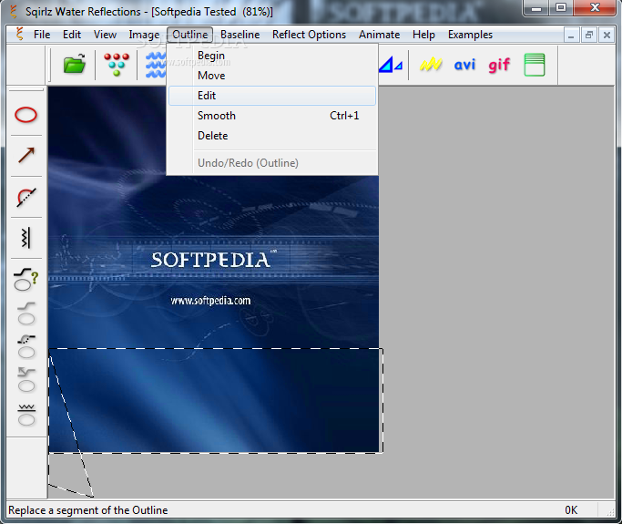Click the grayed dotted-curve ellipse icon

26,347
